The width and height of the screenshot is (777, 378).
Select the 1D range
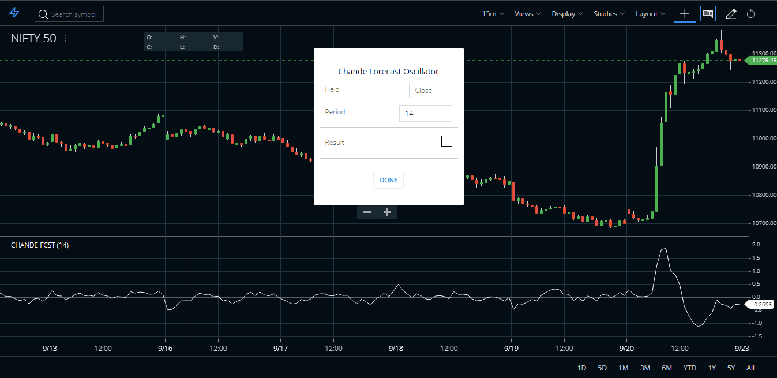(582, 368)
